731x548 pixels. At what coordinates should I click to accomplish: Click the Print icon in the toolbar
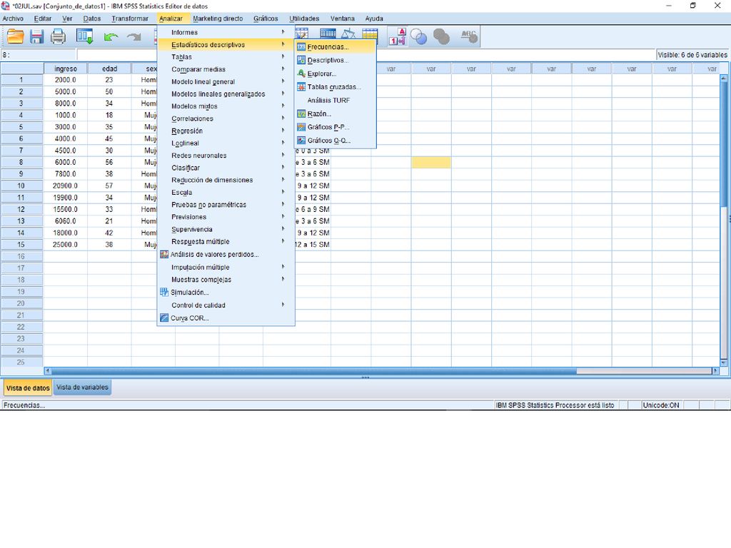tap(58, 36)
